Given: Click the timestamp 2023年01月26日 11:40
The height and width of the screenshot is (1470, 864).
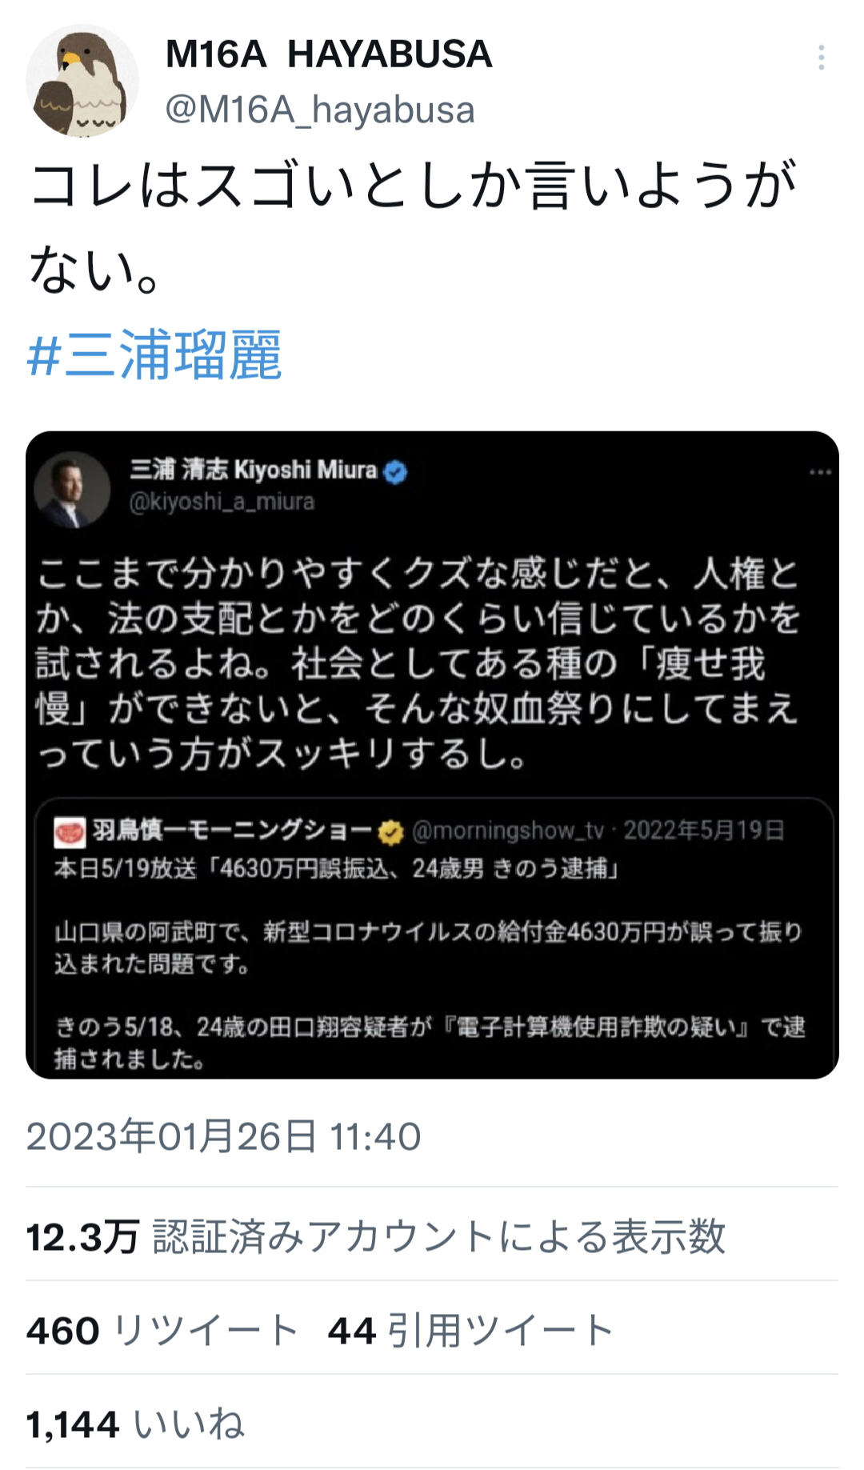Looking at the screenshot, I should (223, 1136).
